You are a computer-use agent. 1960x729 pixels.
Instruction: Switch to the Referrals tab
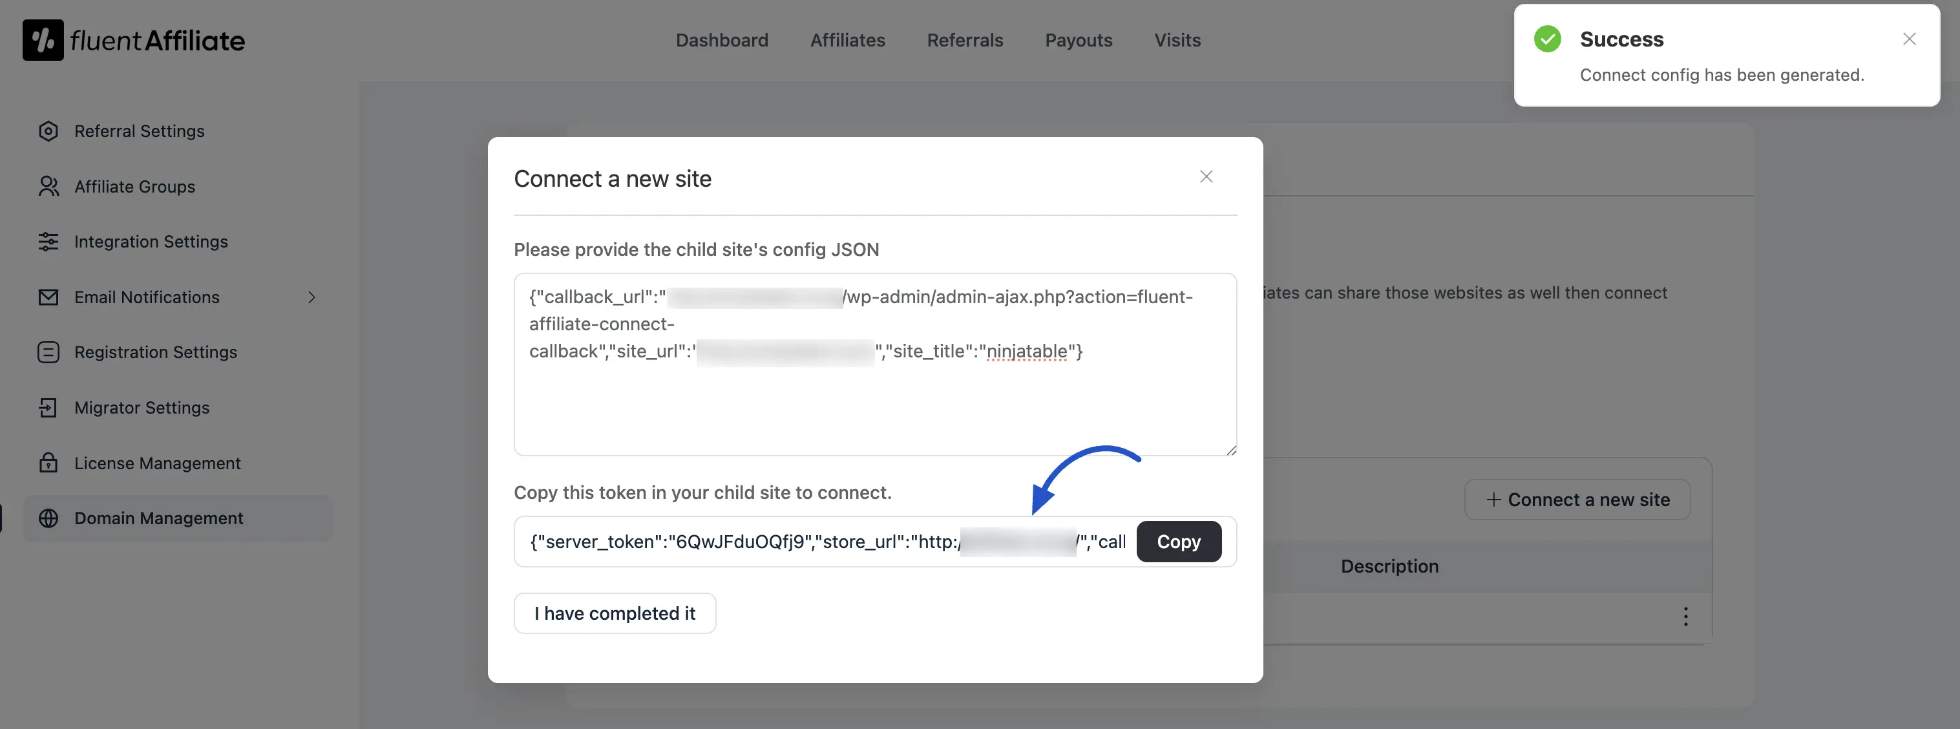[x=964, y=40]
